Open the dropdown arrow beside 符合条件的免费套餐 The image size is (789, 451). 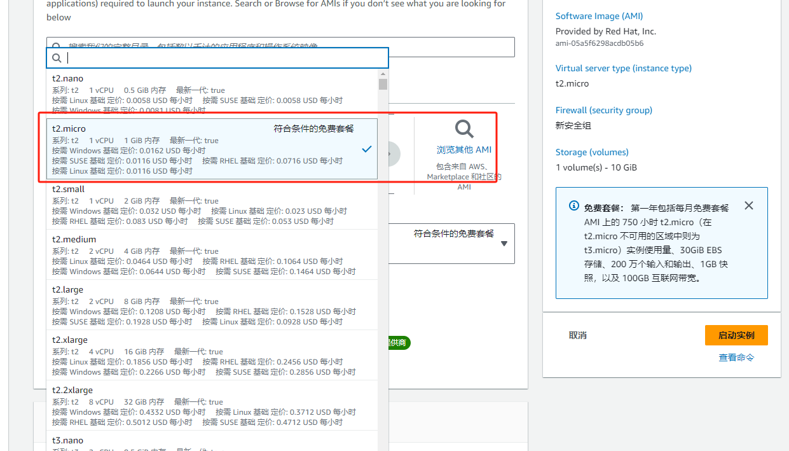coord(504,244)
